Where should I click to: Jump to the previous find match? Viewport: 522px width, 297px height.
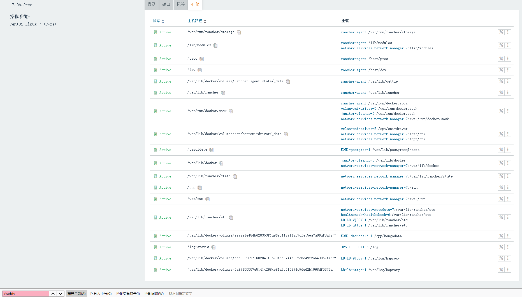point(53,294)
